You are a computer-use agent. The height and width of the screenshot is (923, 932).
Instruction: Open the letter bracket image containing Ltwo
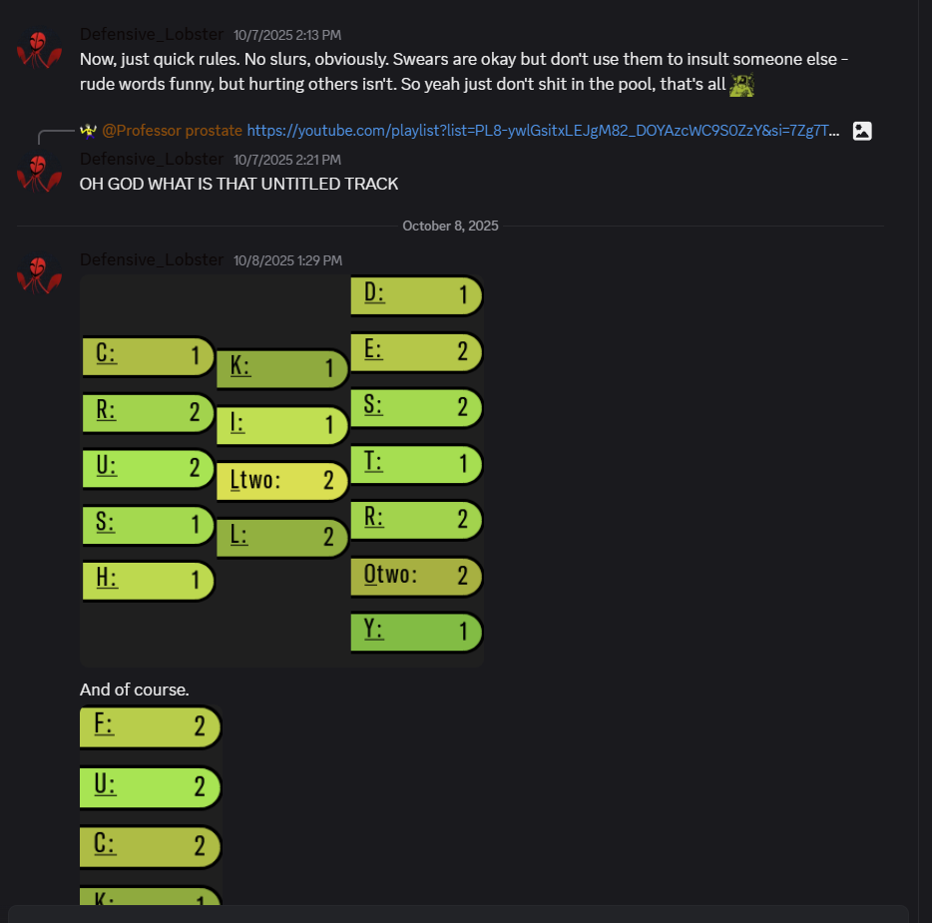point(281,470)
